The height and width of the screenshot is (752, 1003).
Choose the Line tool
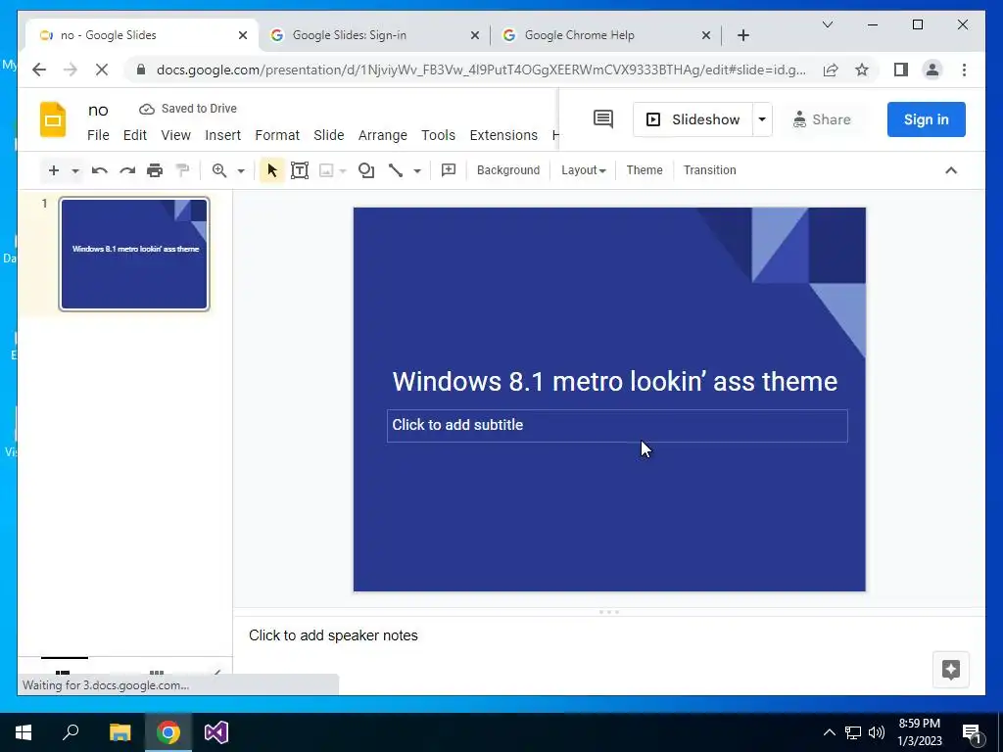(x=396, y=170)
